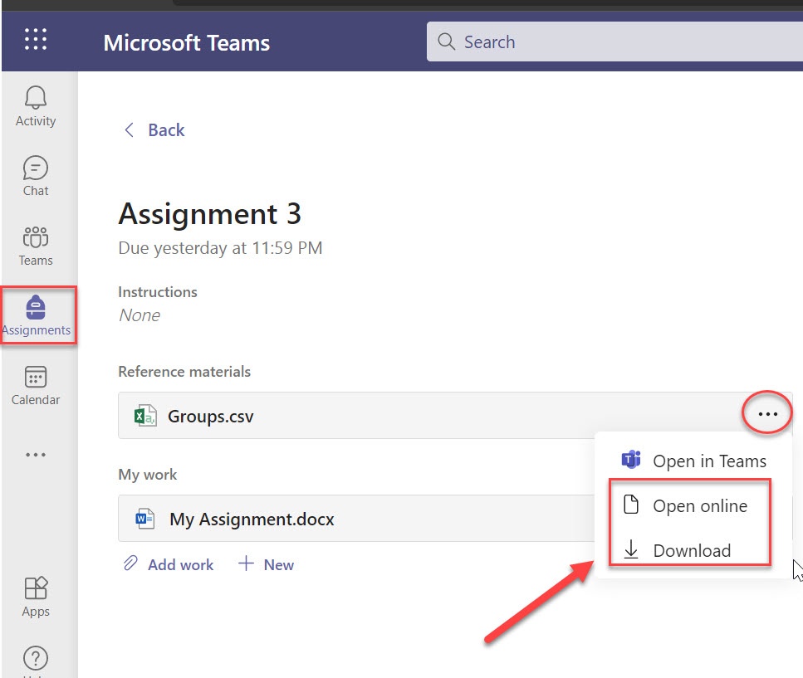The height and width of the screenshot is (678, 803).
Task: Click the Back link
Action: click(166, 130)
